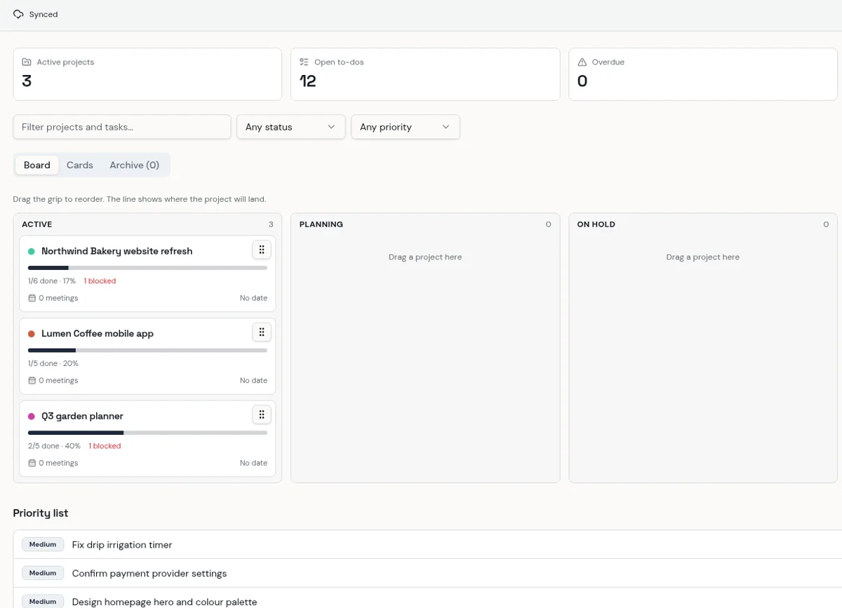Click calendar icon on Lumen Coffee card

pos(32,381)
